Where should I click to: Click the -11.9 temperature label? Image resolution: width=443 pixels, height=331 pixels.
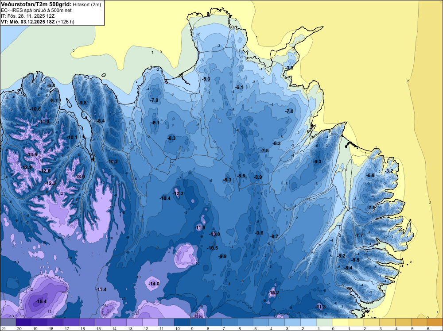[44, 122]
